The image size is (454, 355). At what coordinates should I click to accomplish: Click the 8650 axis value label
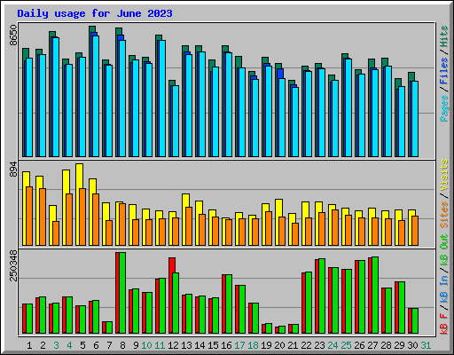point(13,35)
